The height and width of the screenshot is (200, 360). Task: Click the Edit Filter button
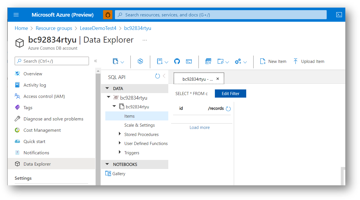click(x=230, y=94)
